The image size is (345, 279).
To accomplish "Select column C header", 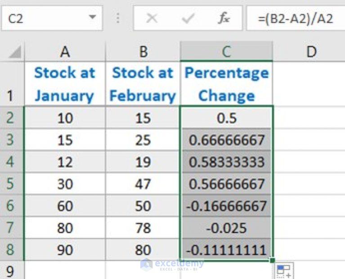I will click(x=226, y=52).
